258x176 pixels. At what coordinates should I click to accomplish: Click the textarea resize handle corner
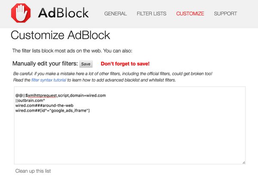[x=244, y=163]
